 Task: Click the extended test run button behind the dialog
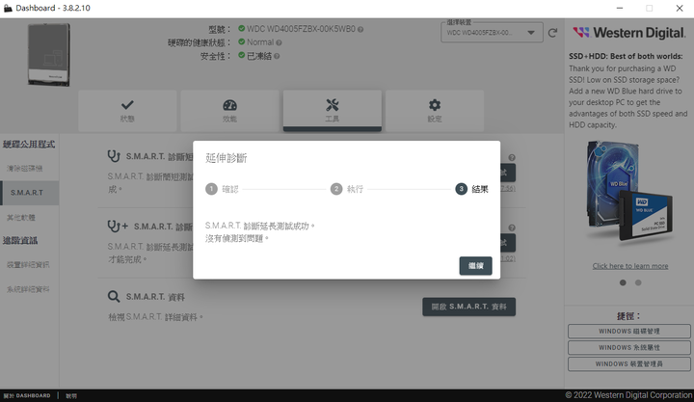[x=508, y=243]
